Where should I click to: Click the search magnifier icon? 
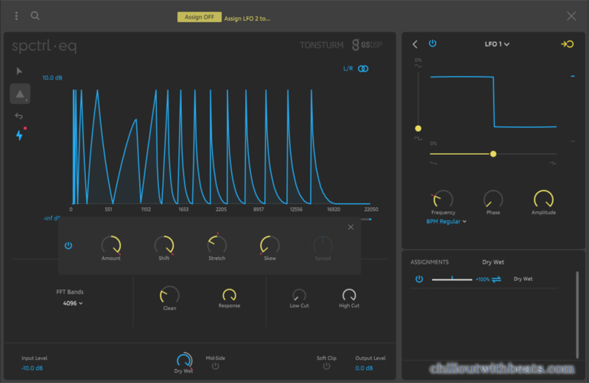point(35,15)
